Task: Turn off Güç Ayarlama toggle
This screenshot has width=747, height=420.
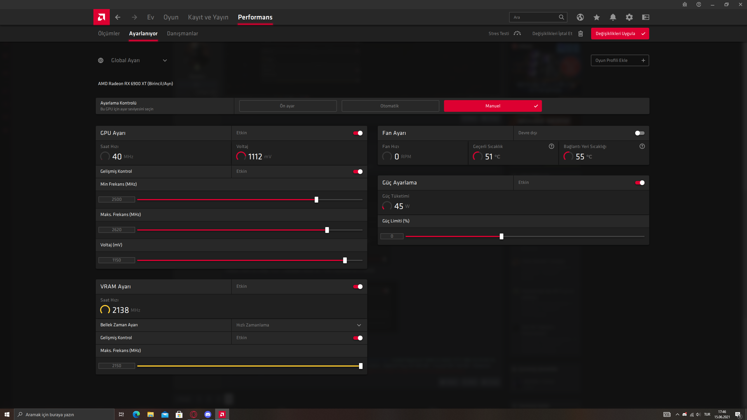Action: click(x=639, y=183)
